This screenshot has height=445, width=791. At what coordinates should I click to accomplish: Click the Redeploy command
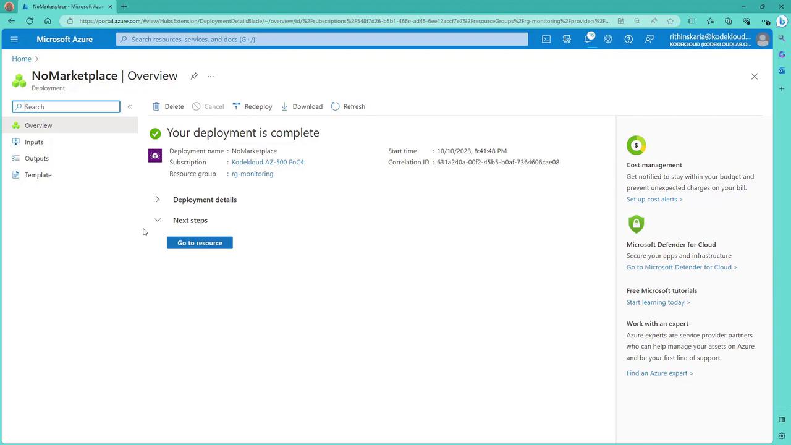[252, 106]
